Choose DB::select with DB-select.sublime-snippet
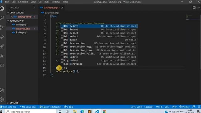This screenshot has height=113, width=201. [99, 33]
